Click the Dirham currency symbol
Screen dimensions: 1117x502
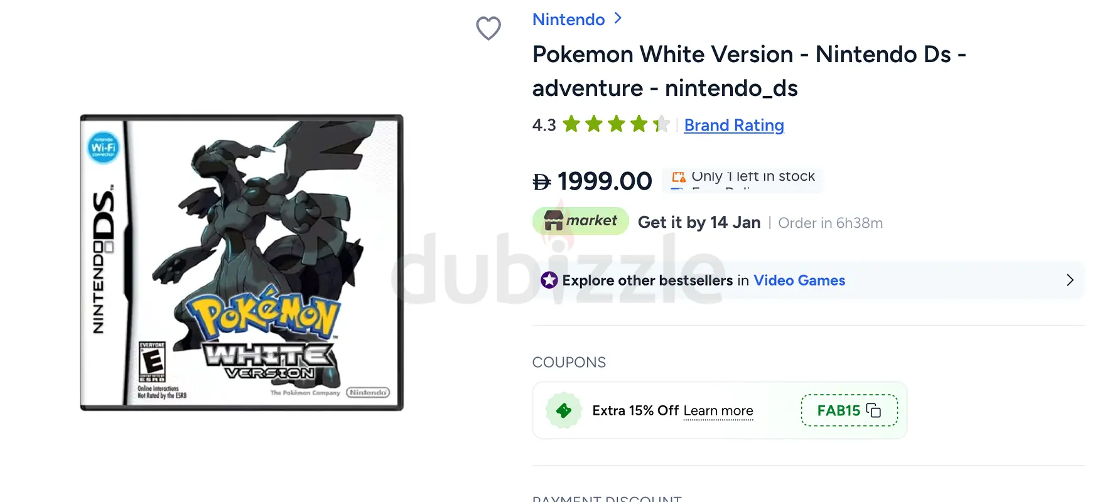coord(541,182)
